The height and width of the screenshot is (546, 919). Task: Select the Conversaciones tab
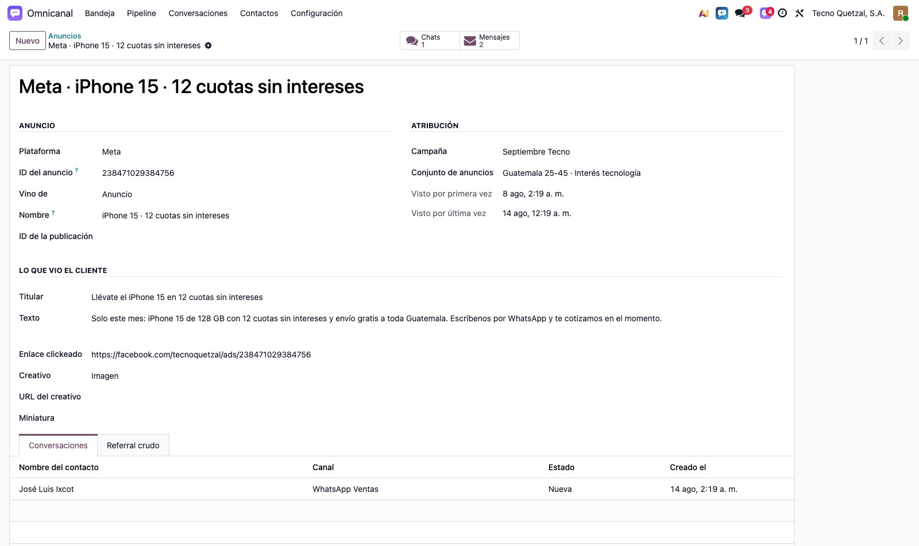click(x=58, y=445)
